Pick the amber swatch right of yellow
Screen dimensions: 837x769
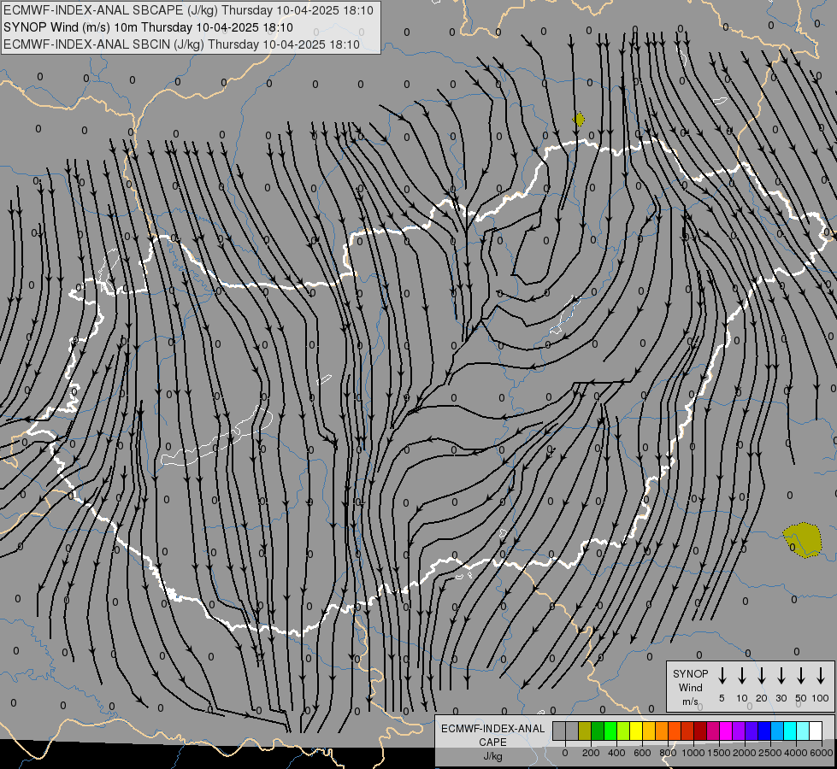pyautogui.click(x=649, y=731)
